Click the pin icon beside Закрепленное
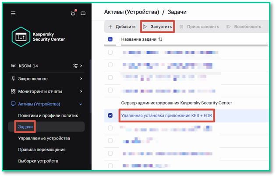This screenshot has height=177, width=276. pos(13,79)
